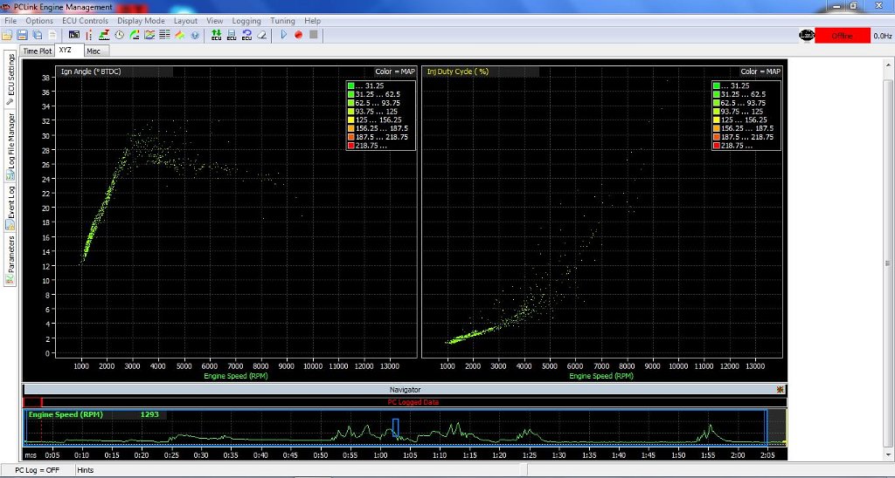Open the Event Log side panel
This screenshot has width=895, height=478.
[x=10, y=208]
